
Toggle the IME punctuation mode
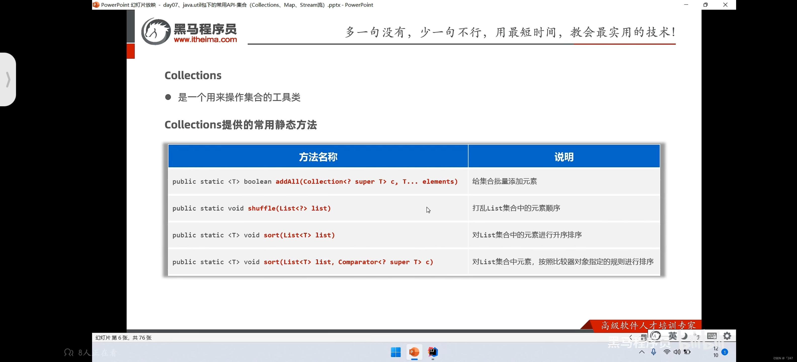click(x=696, y=336)
